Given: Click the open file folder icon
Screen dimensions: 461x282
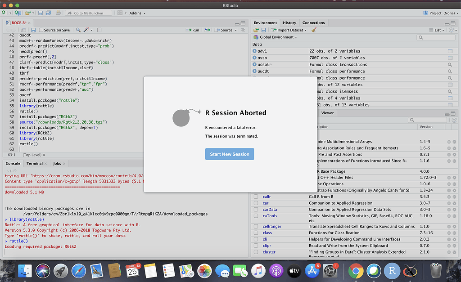Looking at the screenshot, I should pos(27,13).
